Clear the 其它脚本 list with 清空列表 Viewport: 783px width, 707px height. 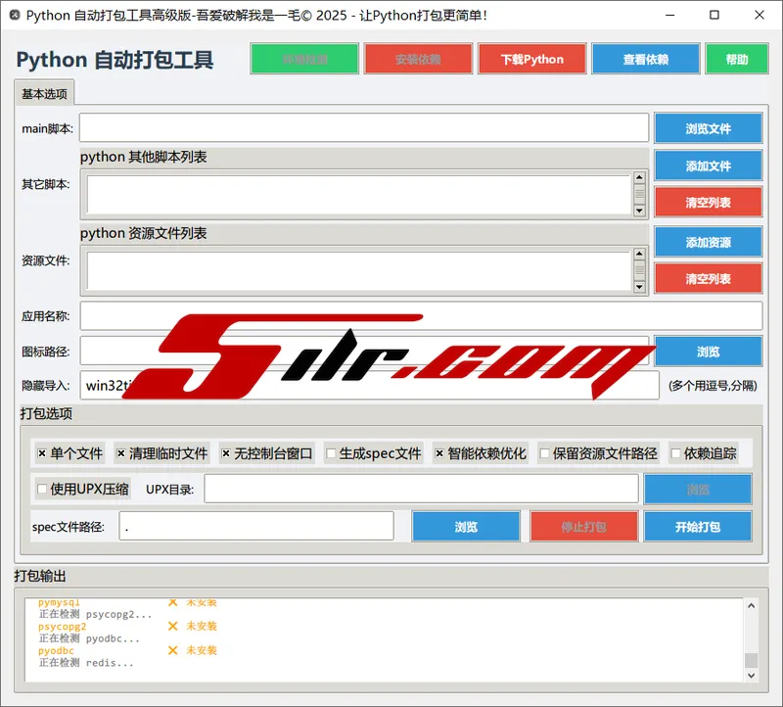708,202
